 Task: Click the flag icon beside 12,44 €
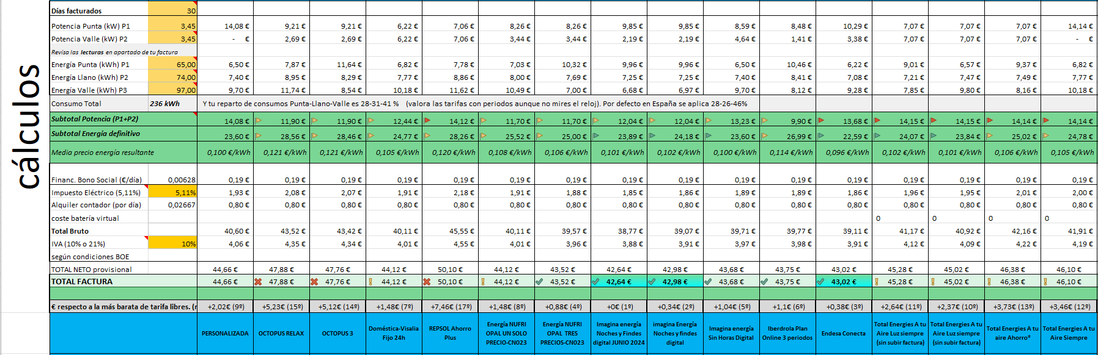coord(370,120)
